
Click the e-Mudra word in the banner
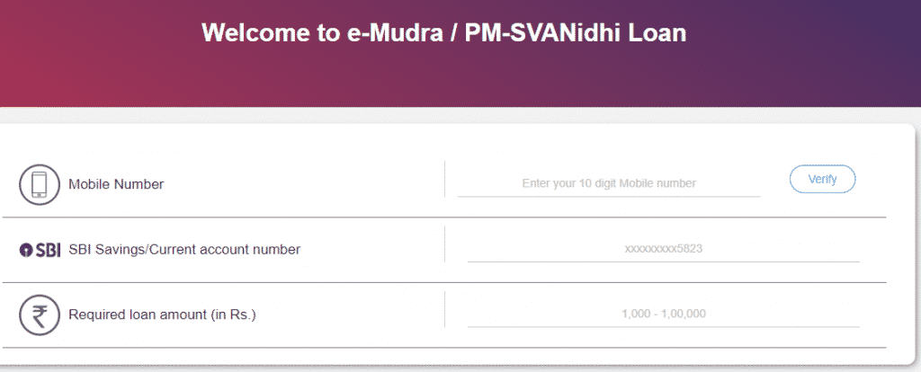393,33
